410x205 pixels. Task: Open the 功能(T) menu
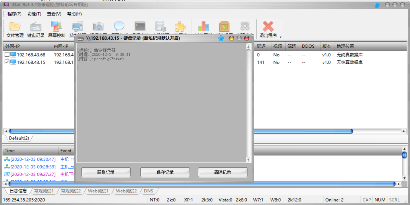click(34, 14)
